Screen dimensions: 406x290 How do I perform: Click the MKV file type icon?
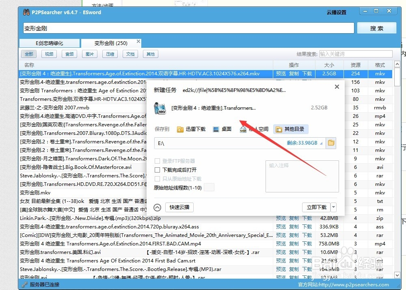point(160,108)
